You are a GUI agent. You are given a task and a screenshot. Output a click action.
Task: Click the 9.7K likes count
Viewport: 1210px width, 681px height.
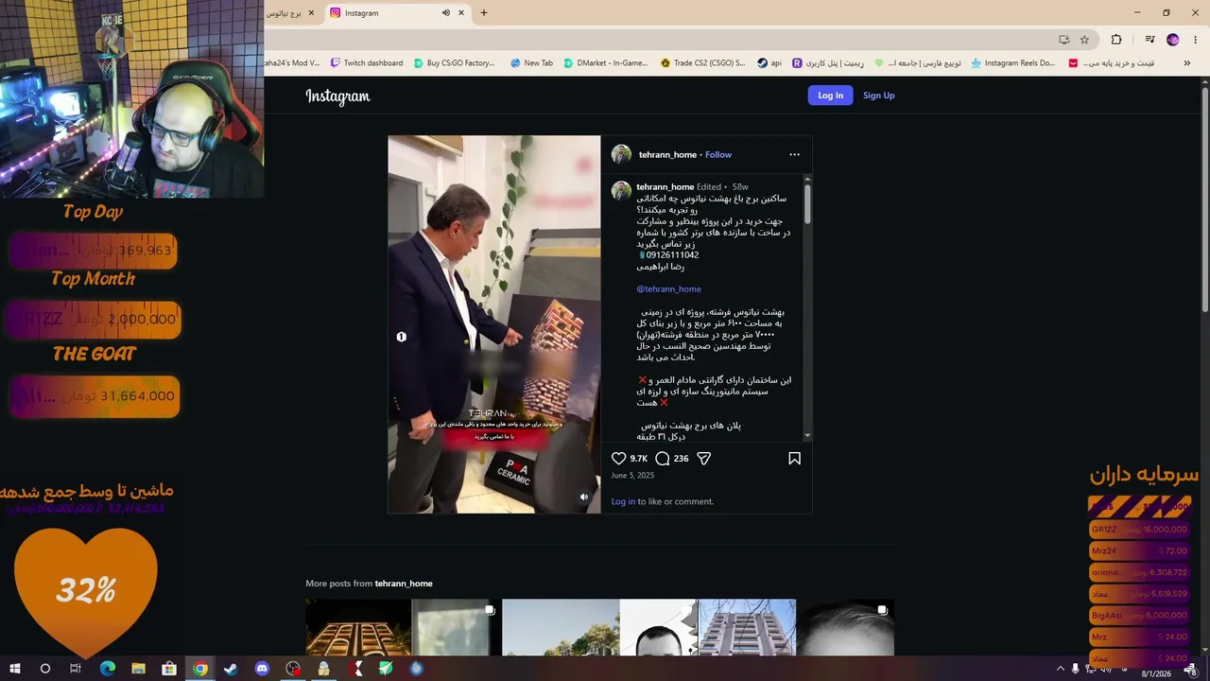point(639,459)
